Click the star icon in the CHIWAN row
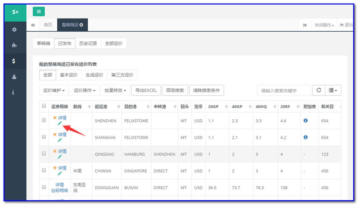This screenshot has width=358, height=205. click(55, 168)
